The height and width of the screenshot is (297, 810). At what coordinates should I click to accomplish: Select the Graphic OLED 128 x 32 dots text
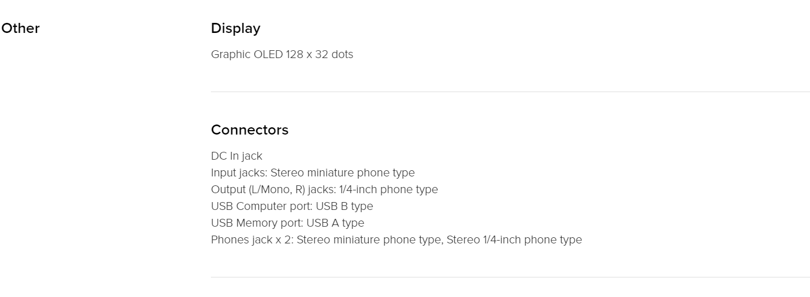coord(282,55)
